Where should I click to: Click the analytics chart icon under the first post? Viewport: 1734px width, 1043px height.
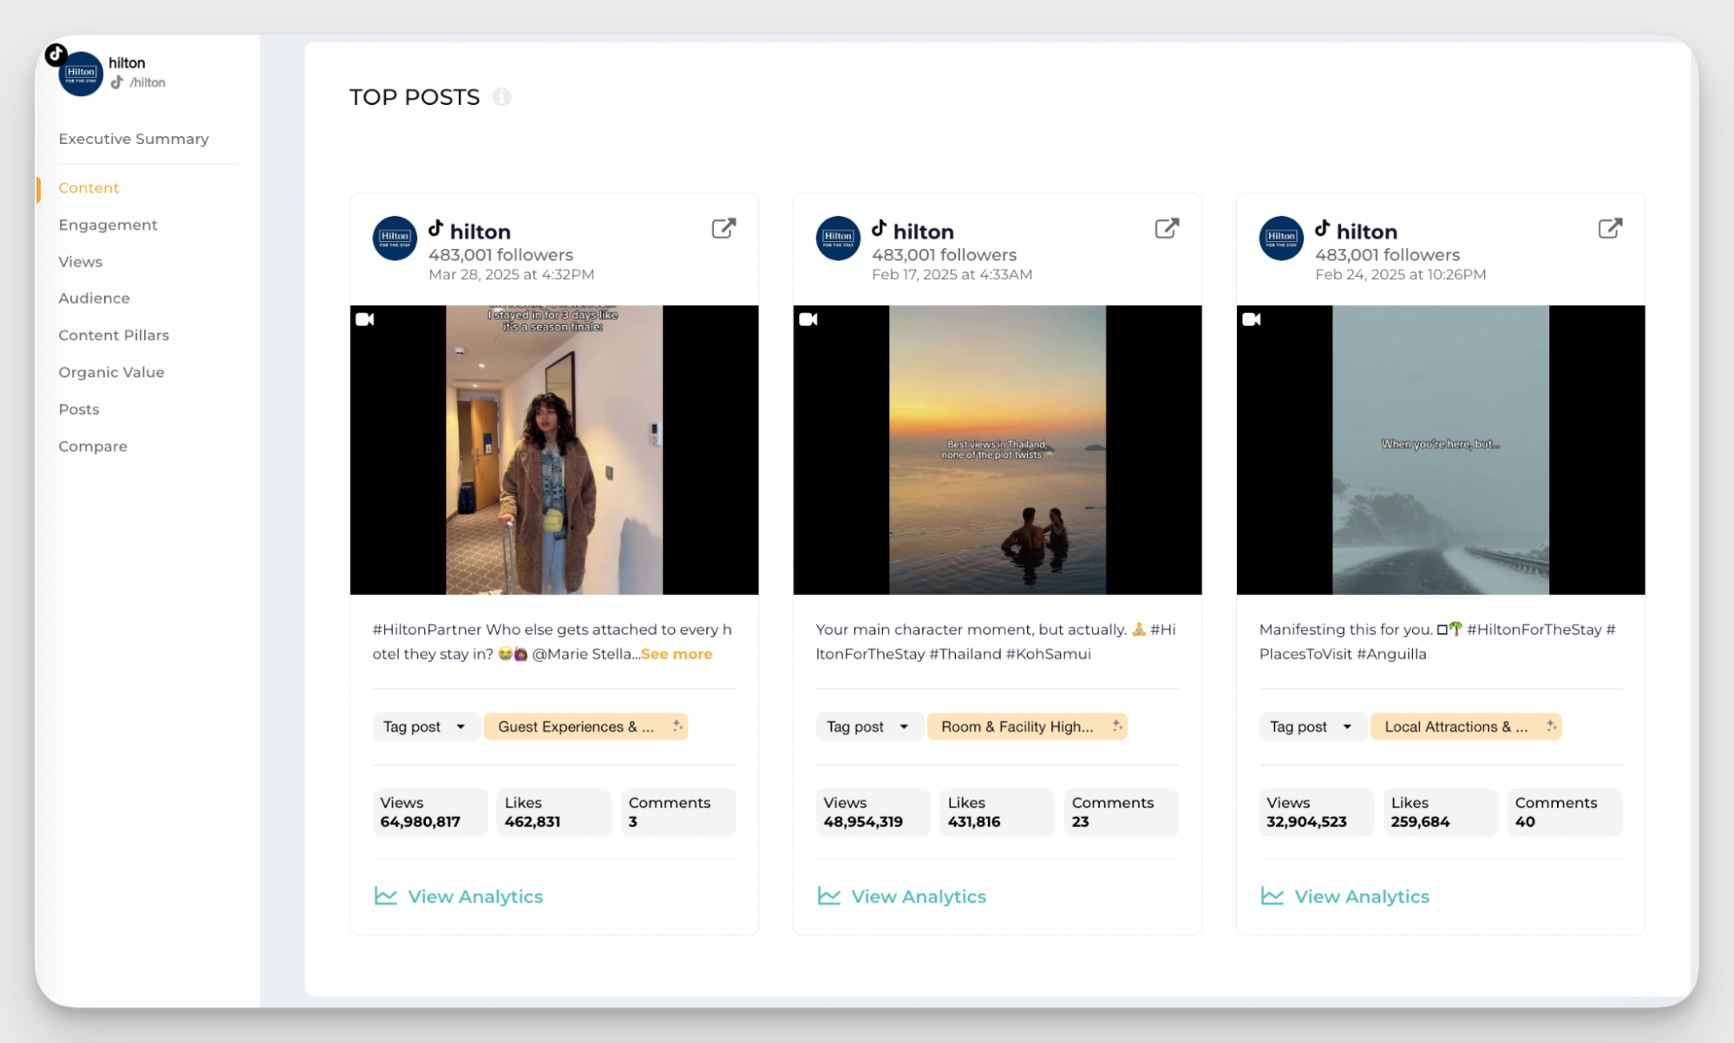click(x=384, y=896)
